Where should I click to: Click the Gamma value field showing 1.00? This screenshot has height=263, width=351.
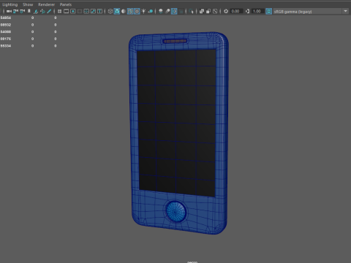(x=257, y=11)
